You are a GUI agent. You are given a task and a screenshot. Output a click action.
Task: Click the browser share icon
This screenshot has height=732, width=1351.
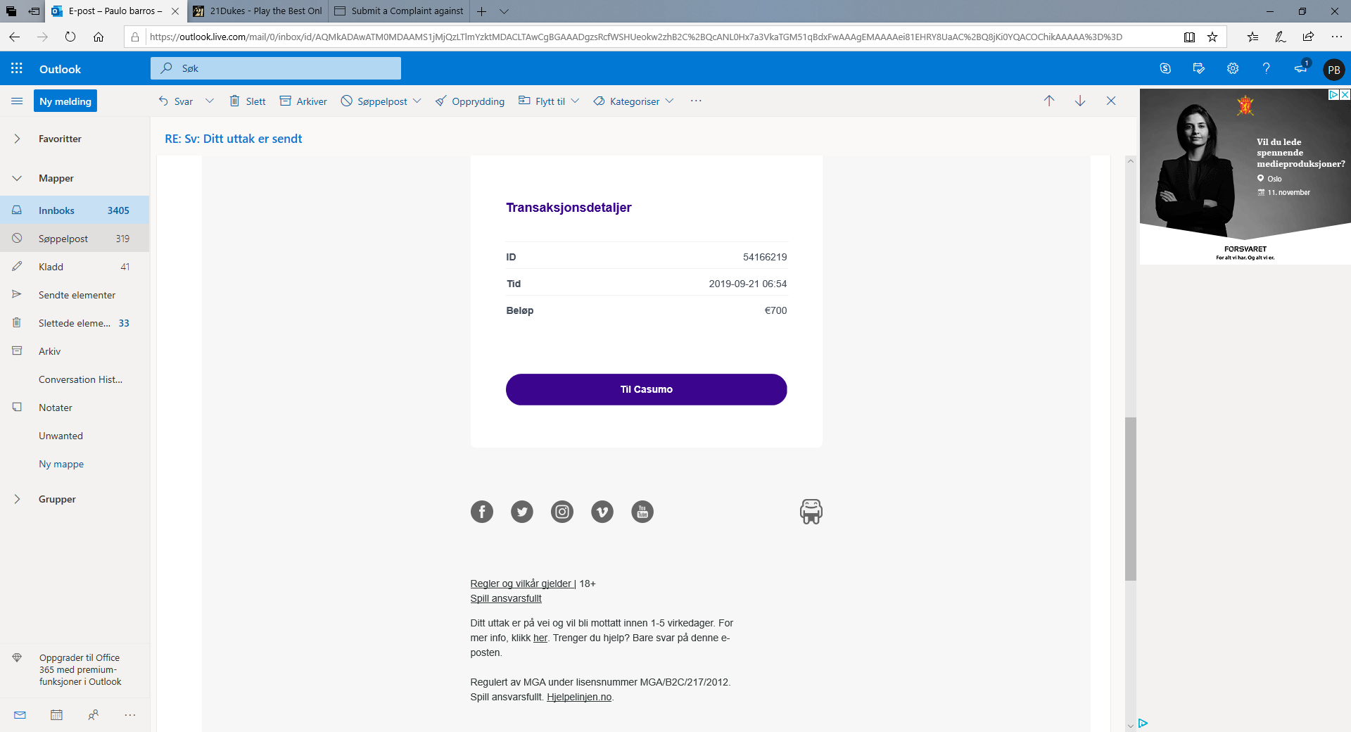point(1308,37)
